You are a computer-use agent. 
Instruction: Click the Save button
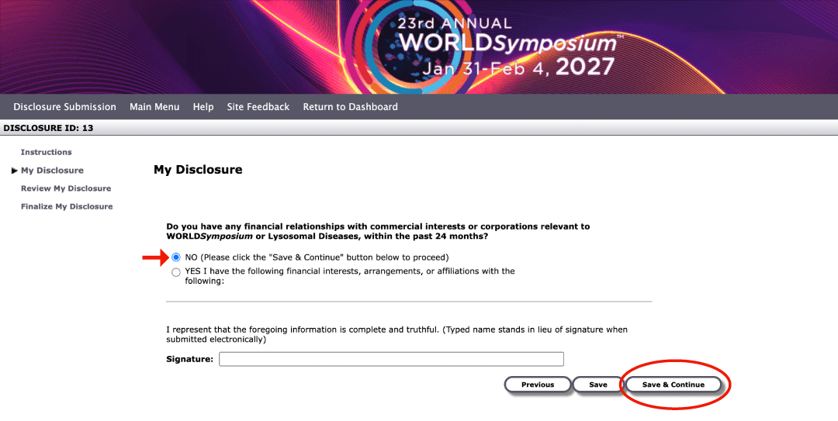pos(598,385)
